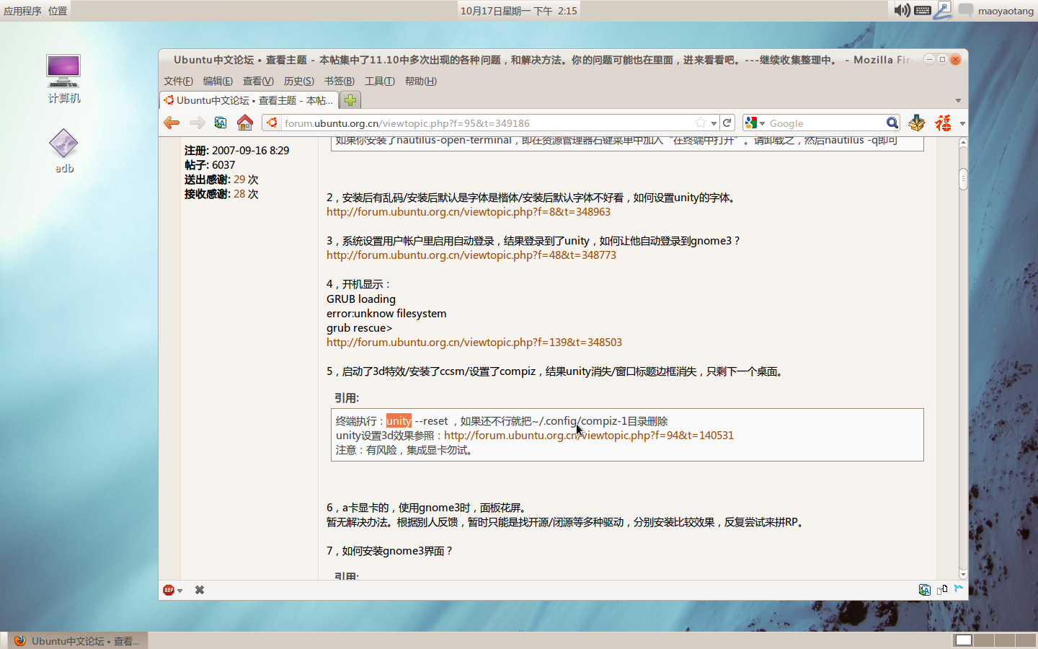The width and height of the screenshot is (1038, 649).
Task: Switch to the first workspace
Action: 964,640
